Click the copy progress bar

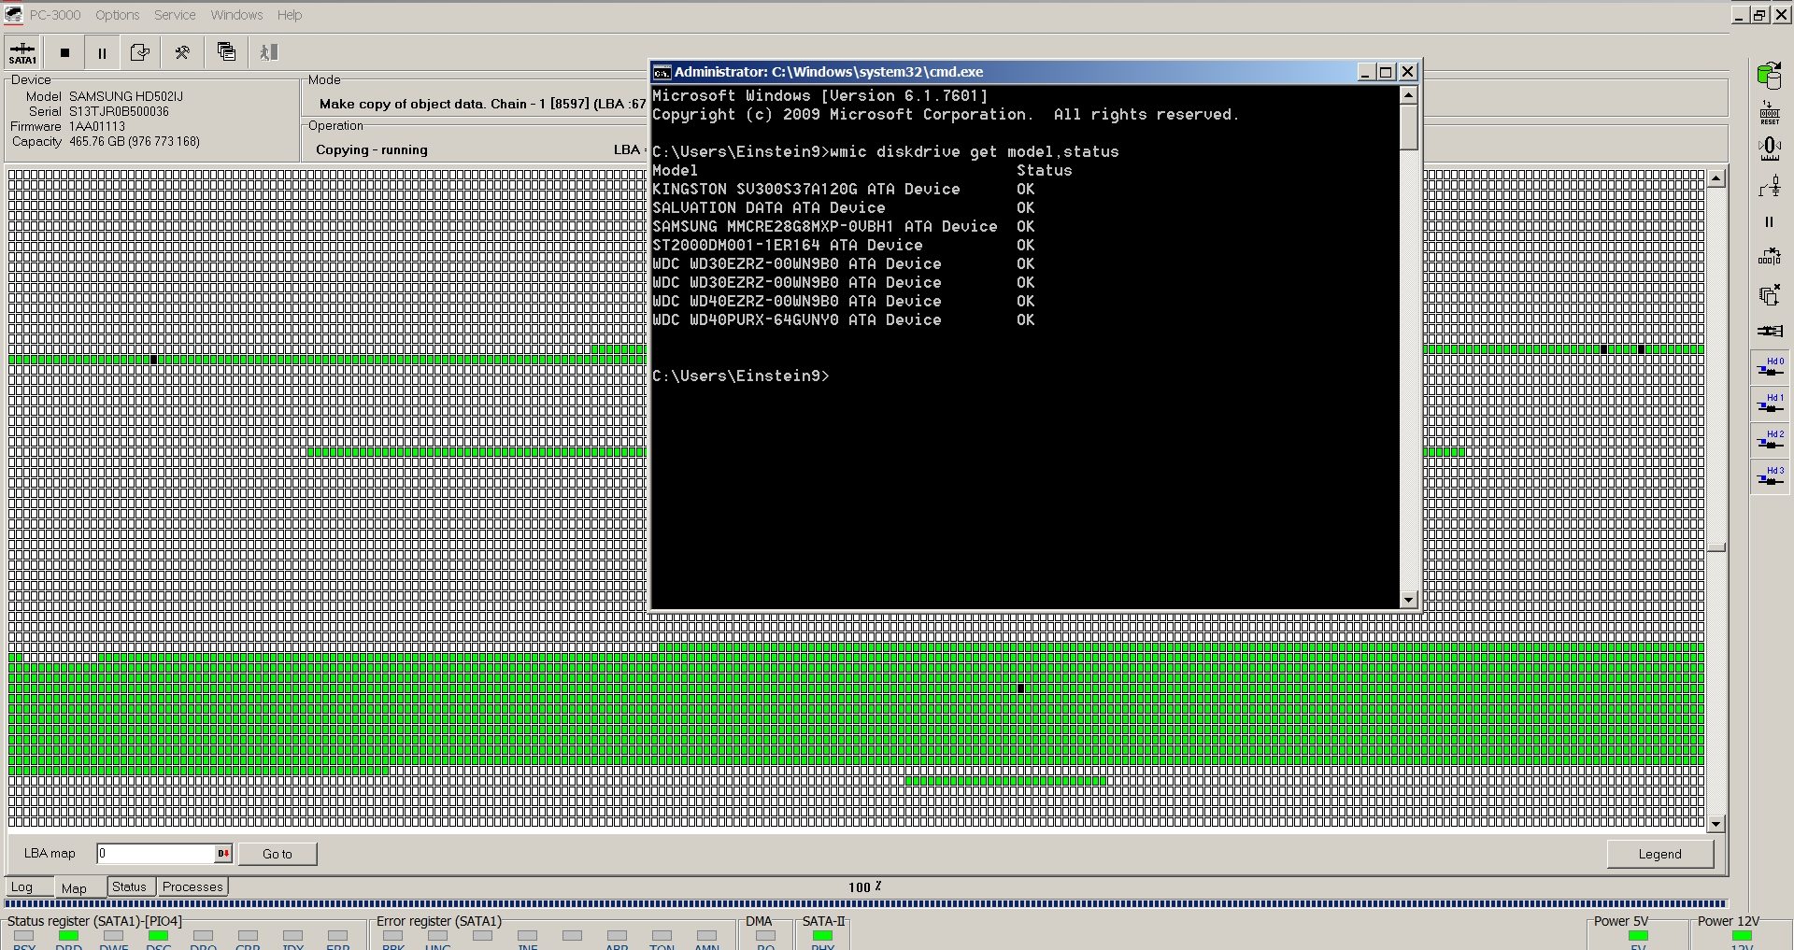click(865, 903)
